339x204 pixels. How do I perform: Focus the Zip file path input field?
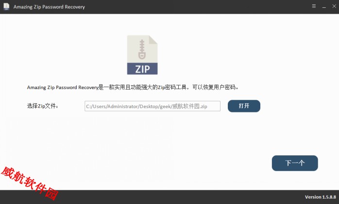pos(153,106)
